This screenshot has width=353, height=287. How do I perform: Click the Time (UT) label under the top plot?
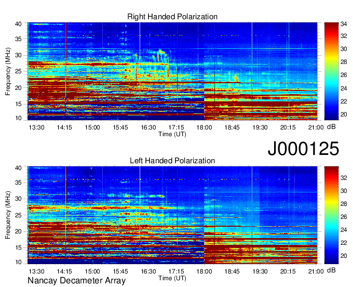coord(172,134)
